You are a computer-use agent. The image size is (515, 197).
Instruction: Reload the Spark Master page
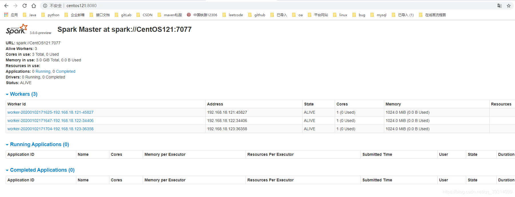[x=25, y=6]
